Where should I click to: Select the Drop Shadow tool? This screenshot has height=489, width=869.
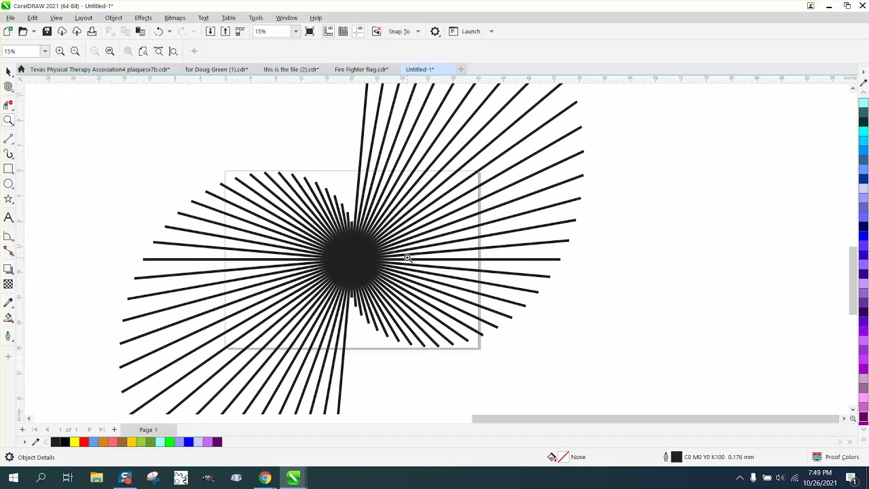(8, 269)
